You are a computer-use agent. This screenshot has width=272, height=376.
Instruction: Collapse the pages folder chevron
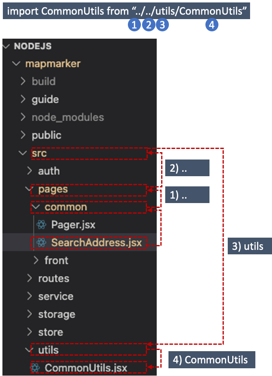click(29, 189)
